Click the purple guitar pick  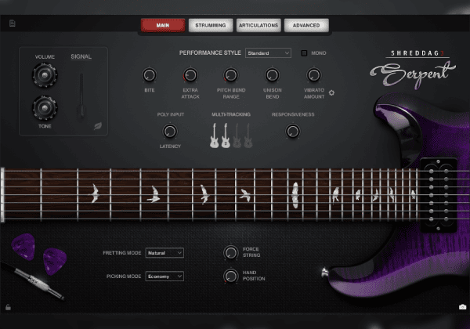coord(53,258)
